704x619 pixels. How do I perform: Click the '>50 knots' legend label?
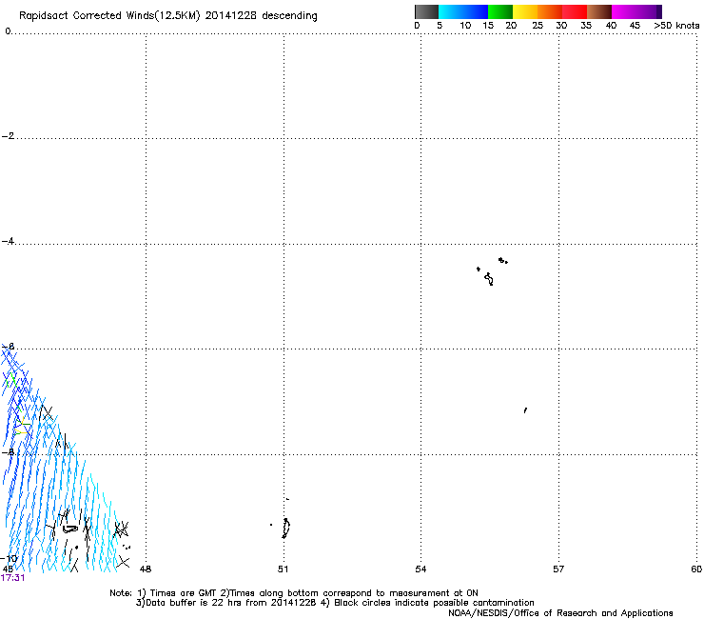click(676, 26)
